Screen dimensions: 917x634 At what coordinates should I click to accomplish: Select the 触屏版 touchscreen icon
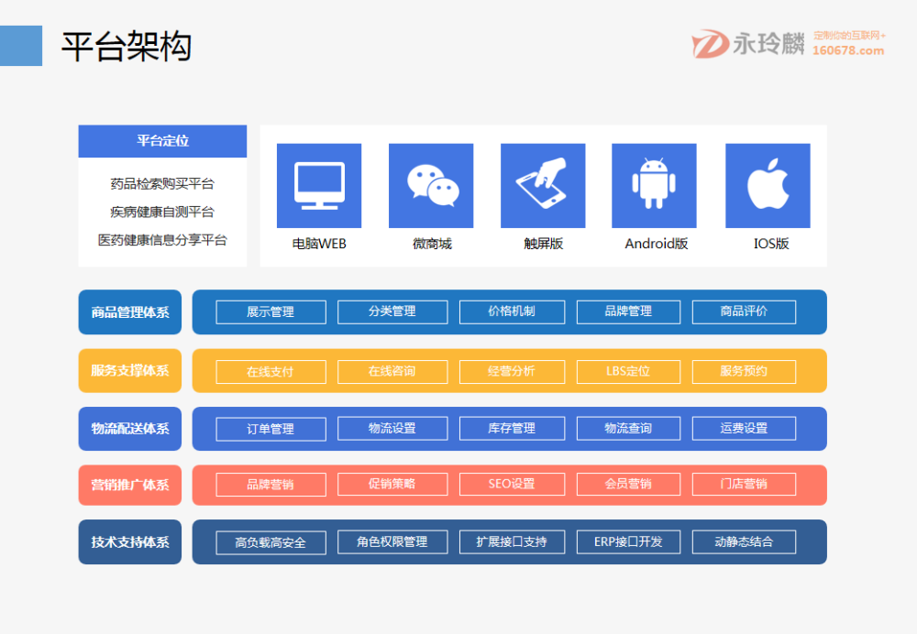tap(543, 182)
